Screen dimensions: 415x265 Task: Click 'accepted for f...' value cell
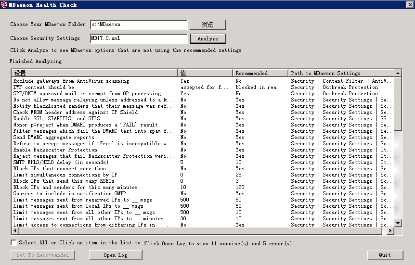204,87
